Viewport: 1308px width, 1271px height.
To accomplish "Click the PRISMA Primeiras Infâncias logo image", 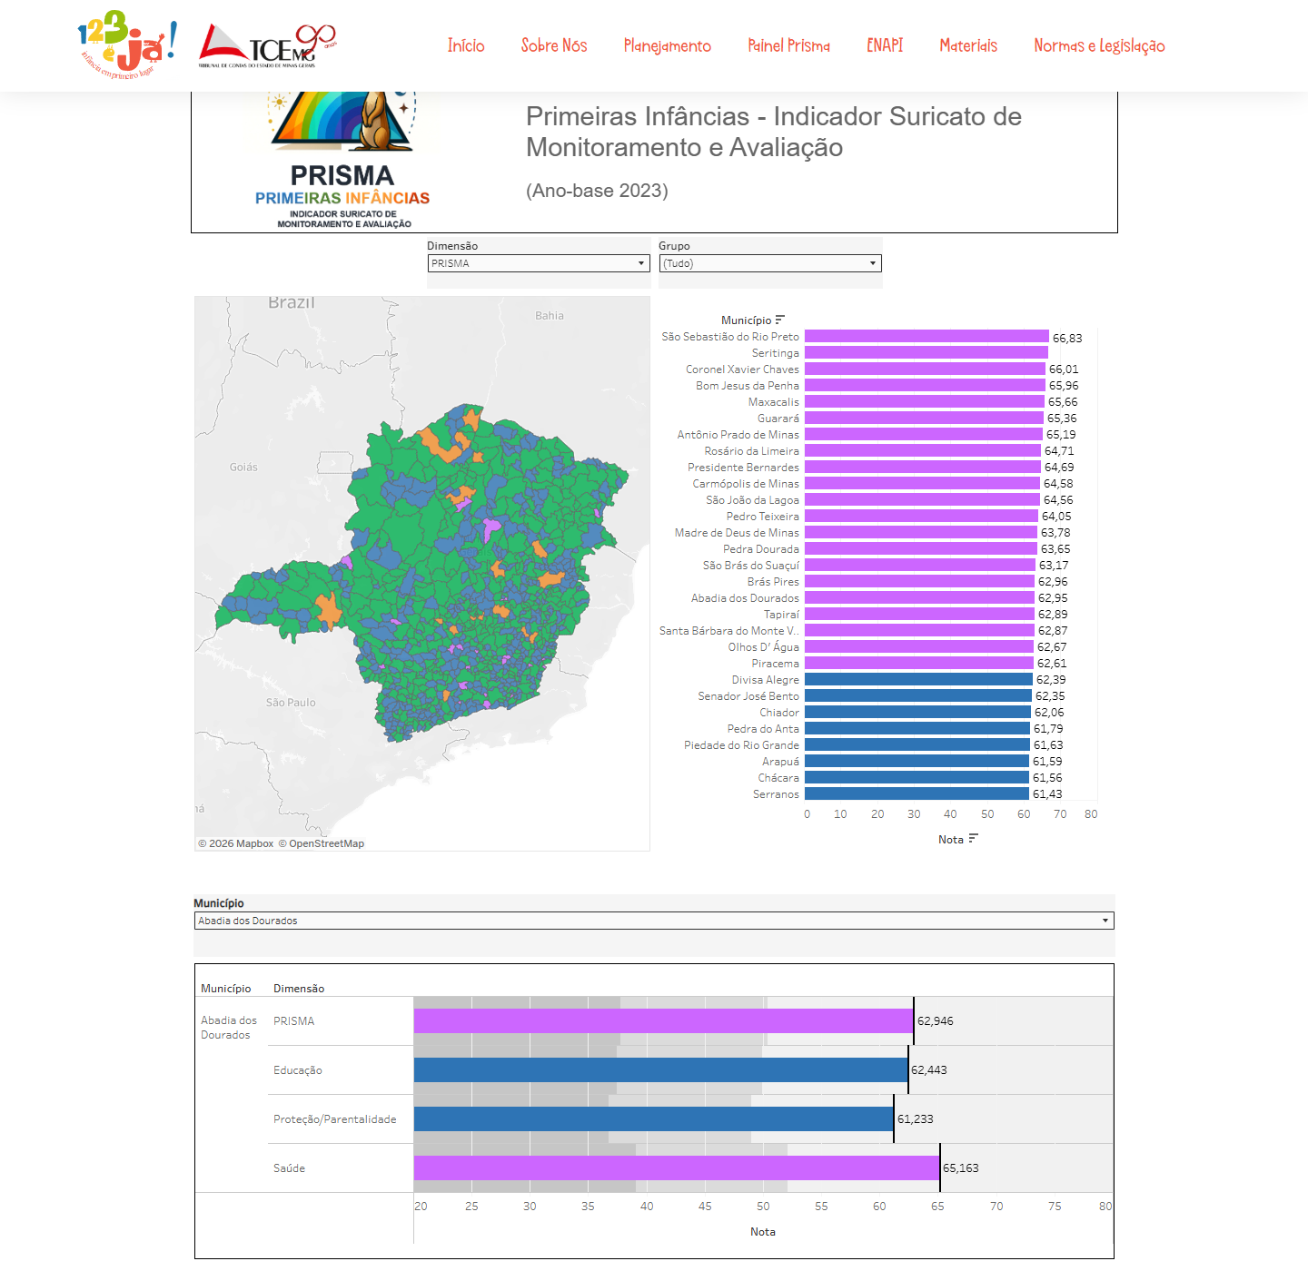I will 342,160.
